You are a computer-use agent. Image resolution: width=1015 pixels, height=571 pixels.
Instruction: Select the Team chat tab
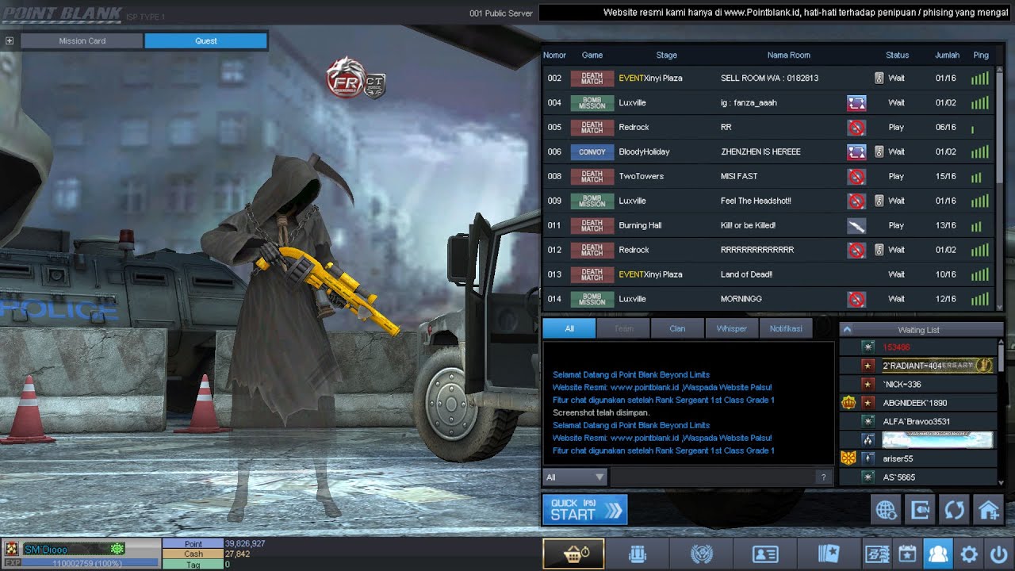623,328
